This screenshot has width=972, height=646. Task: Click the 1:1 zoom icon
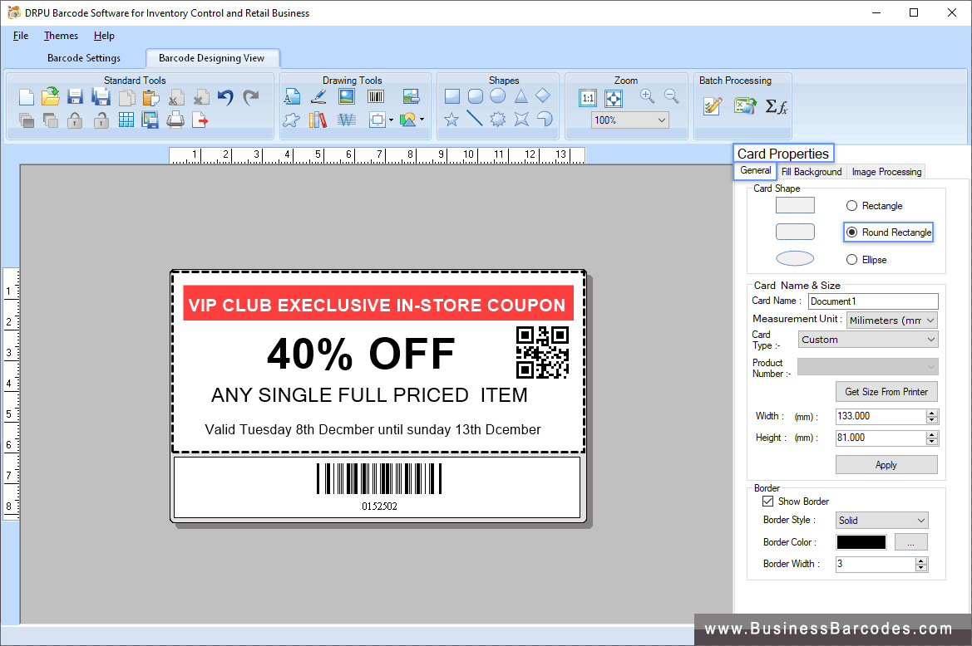pos(588,97)
